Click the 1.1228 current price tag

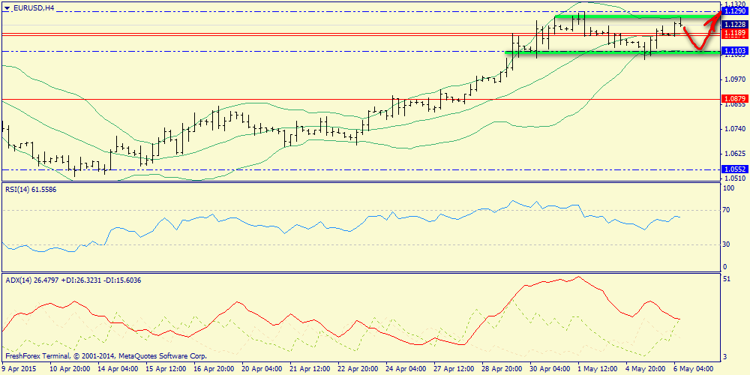734,24
